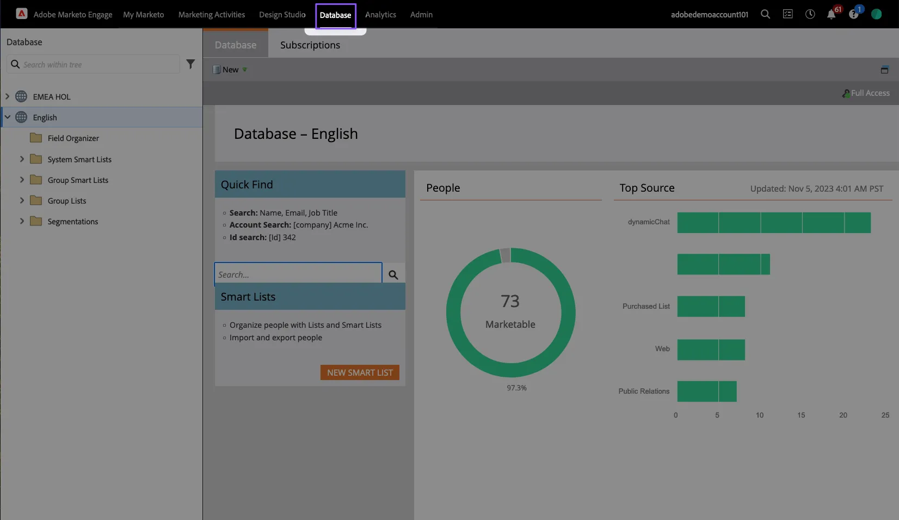
Task: Open the checklist icon in the top bar
Action: 787,14
